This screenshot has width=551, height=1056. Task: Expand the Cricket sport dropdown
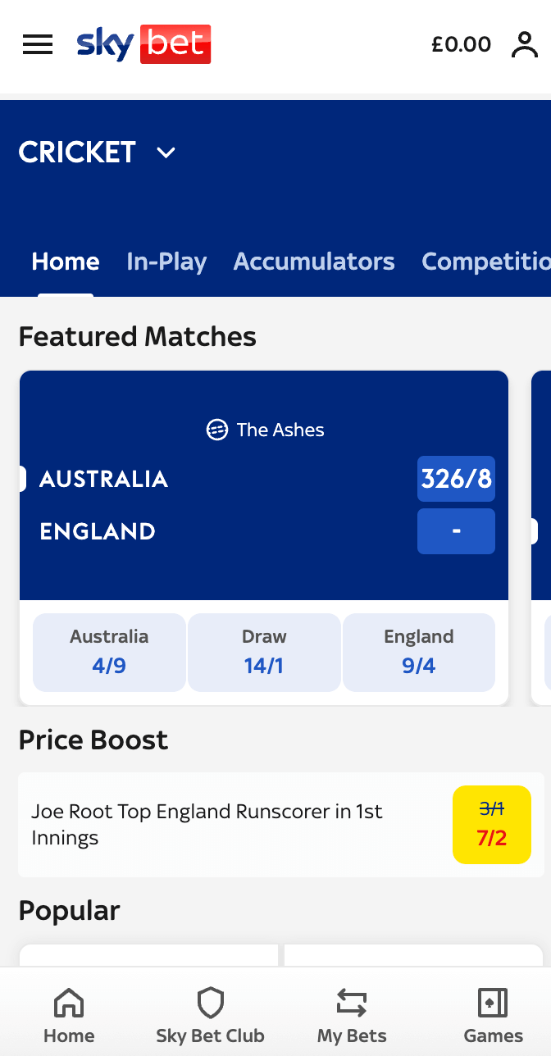[x=166, y=152]
